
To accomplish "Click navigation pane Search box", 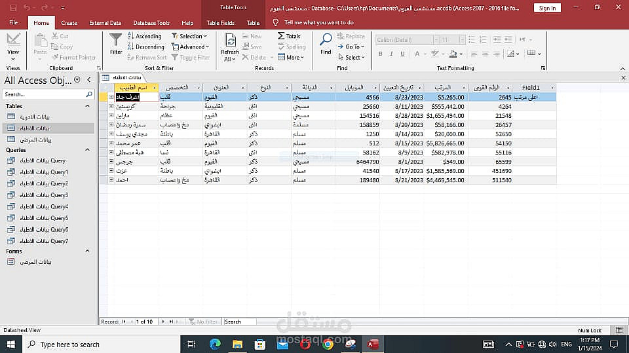I will (x=43, y=94).
